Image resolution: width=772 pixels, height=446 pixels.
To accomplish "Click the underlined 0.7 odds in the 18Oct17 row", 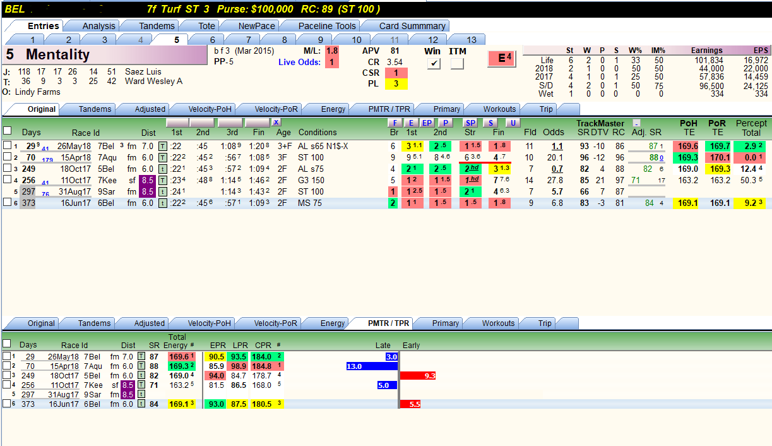I will point(557,169).
